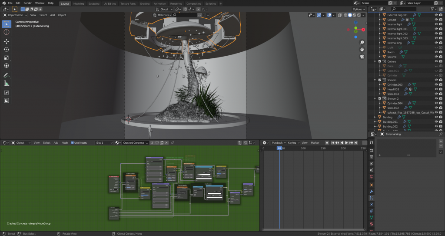Select the 3D Cursor tool

point(7,32)
